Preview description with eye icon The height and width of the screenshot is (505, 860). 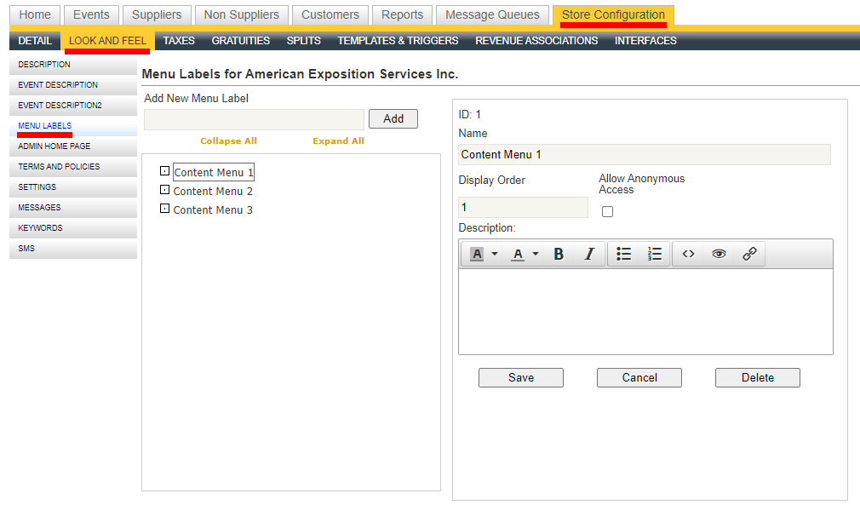point(720,254)
